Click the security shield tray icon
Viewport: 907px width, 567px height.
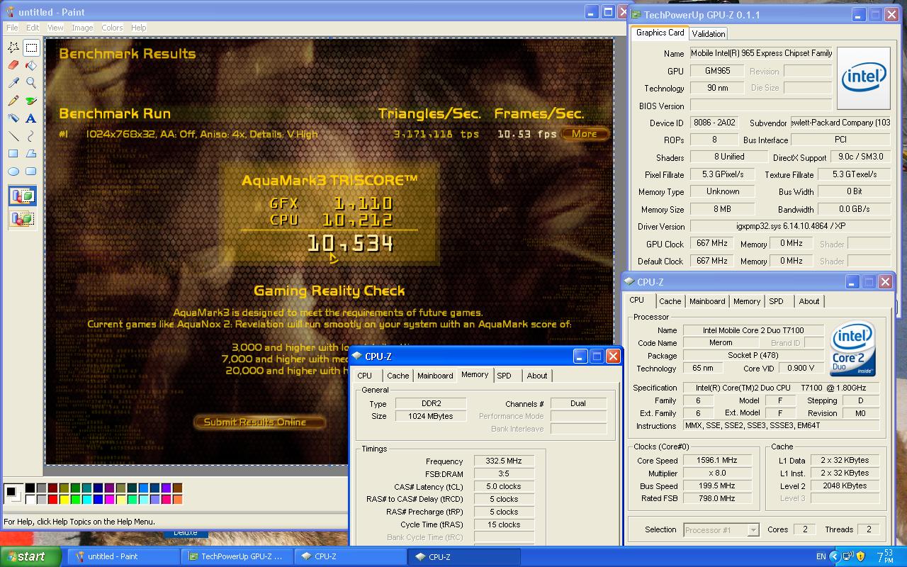[860, 556]
